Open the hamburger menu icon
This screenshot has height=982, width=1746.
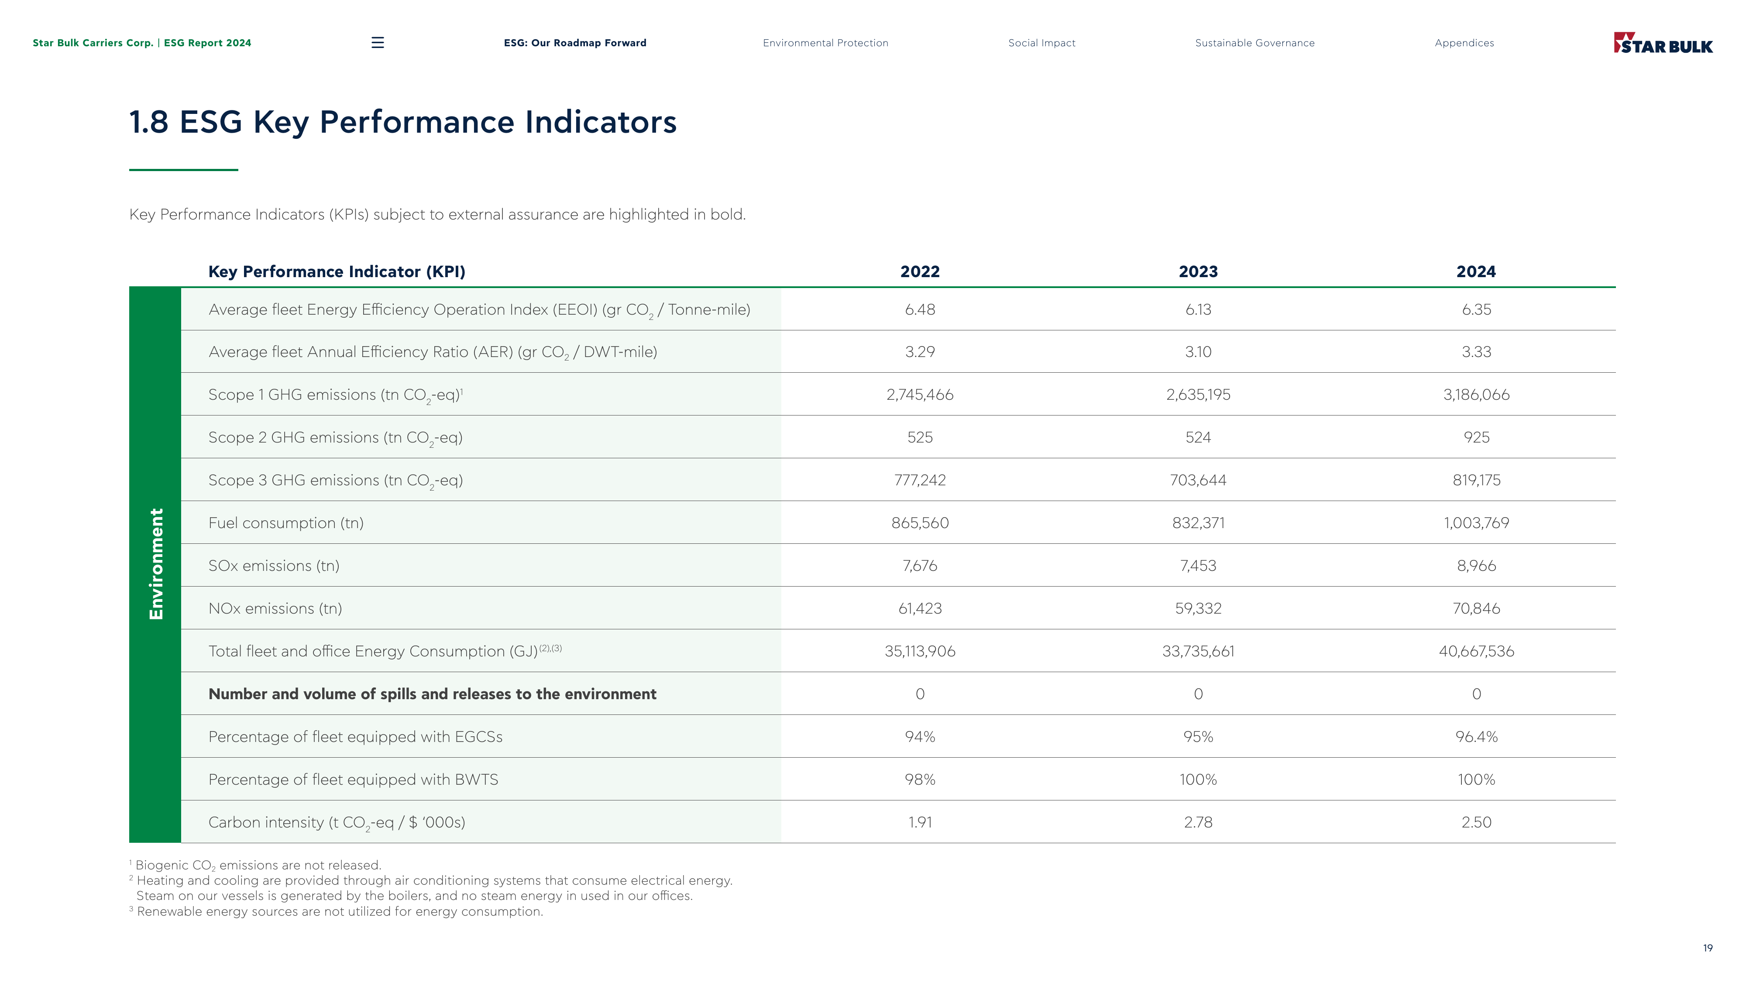click(378, 43)
